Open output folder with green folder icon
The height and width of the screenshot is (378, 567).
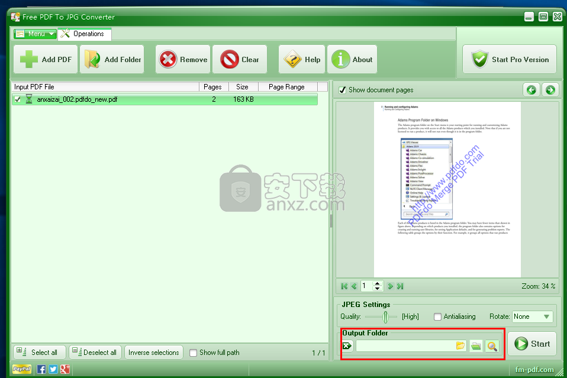476,346
